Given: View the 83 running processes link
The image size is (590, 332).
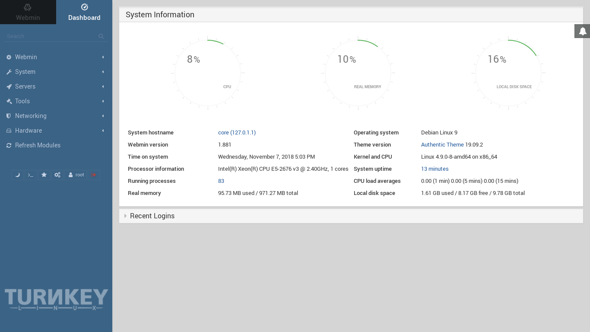Looking at the screenshot, I should [x=221, y=181].
